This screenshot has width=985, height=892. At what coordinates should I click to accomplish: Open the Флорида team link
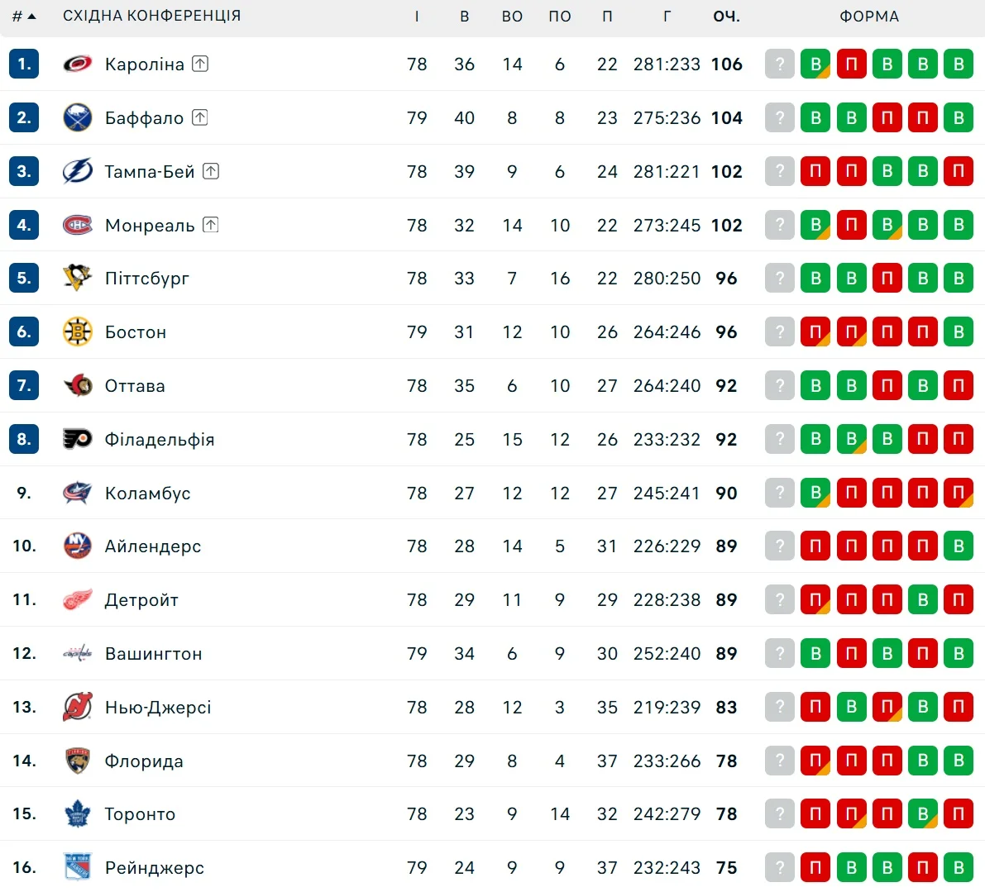pyautogui.click(x=144, y=761)
